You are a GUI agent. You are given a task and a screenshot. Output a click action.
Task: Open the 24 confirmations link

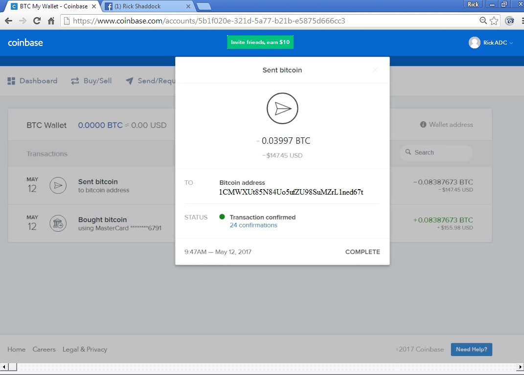tap(253, 225)
